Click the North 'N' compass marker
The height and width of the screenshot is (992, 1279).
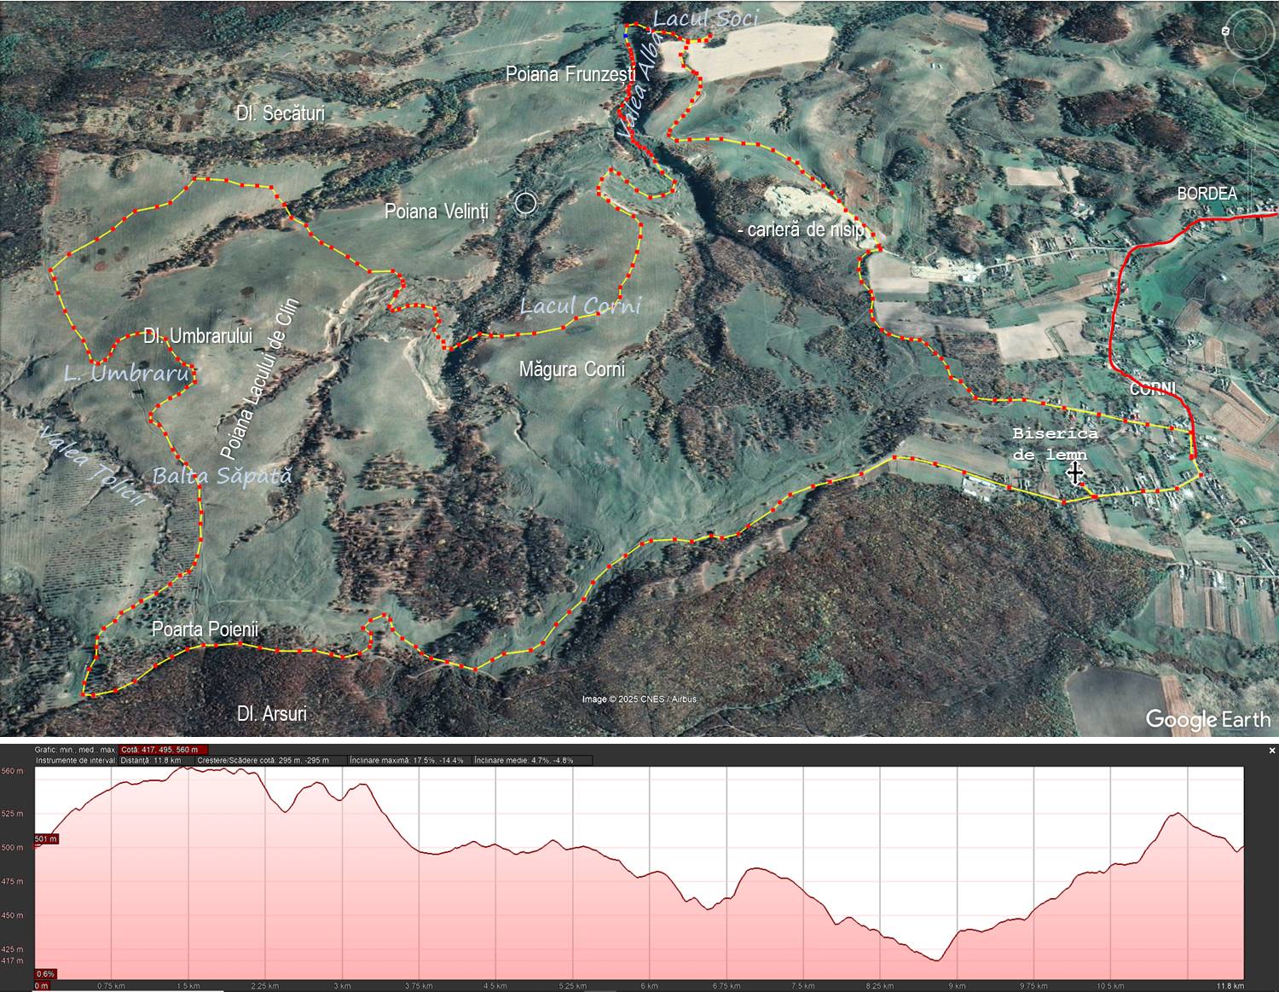1226,31
